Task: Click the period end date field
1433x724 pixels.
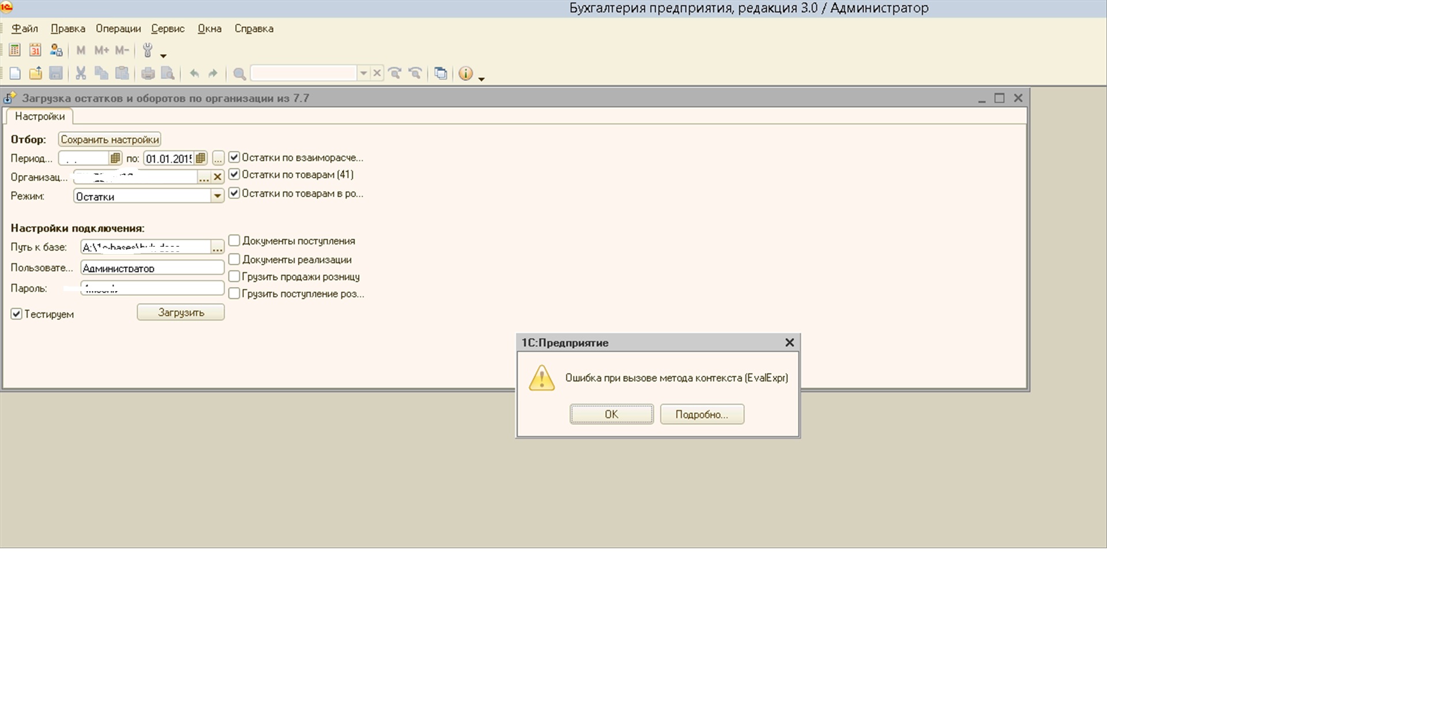Action: 169,158
